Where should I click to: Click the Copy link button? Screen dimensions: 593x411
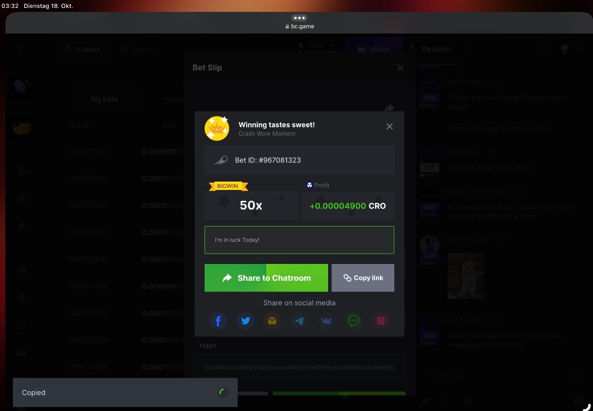coord(363,278)
